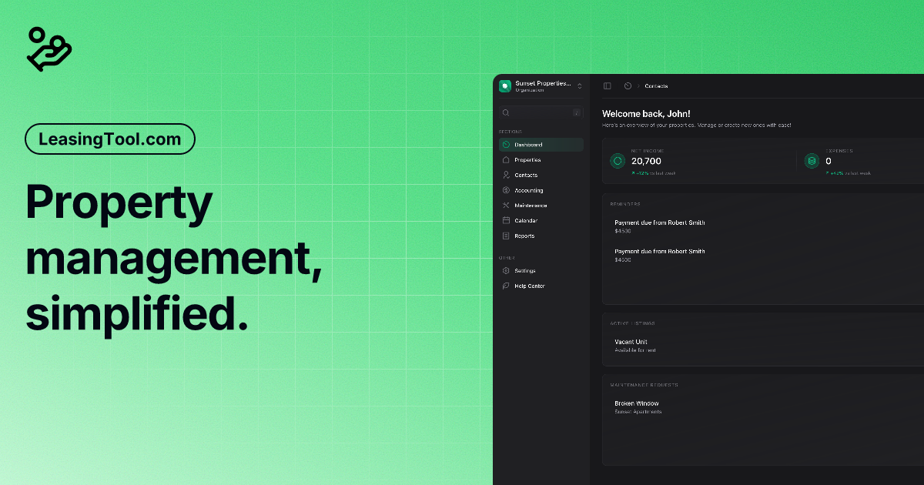Click the Reports document icon

coord(506,236)
